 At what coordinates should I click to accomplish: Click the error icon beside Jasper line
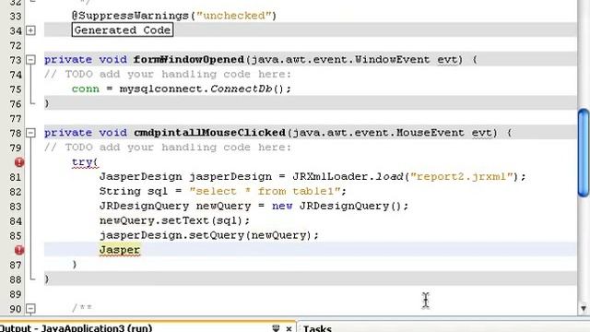(x=19, y=250)
